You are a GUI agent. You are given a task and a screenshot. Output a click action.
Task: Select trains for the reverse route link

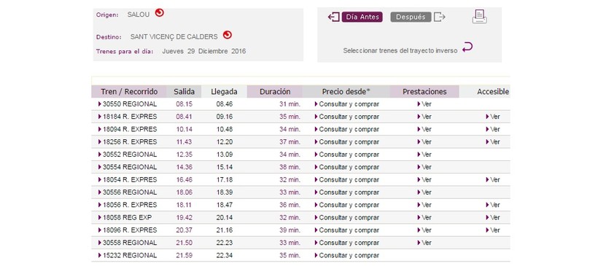400,51
